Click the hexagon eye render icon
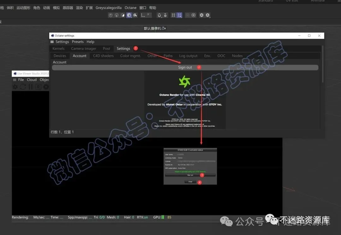 pos(201,15)
